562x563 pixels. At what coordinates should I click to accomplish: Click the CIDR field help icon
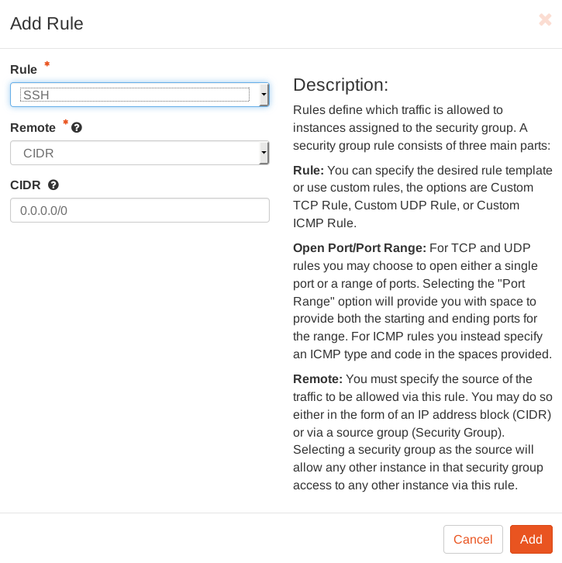coord(53,185)
